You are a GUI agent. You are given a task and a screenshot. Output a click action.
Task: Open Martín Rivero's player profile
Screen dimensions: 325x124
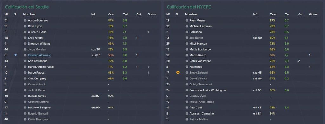point(198,55)
